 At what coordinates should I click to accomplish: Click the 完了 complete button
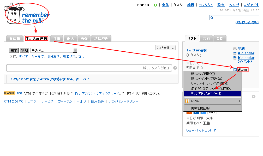pos(14,50)
